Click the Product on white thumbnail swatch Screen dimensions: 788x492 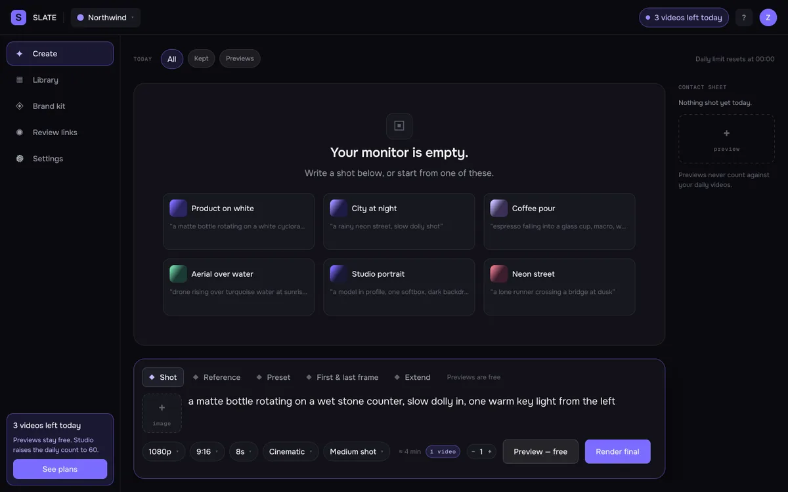tap(178, 208)
